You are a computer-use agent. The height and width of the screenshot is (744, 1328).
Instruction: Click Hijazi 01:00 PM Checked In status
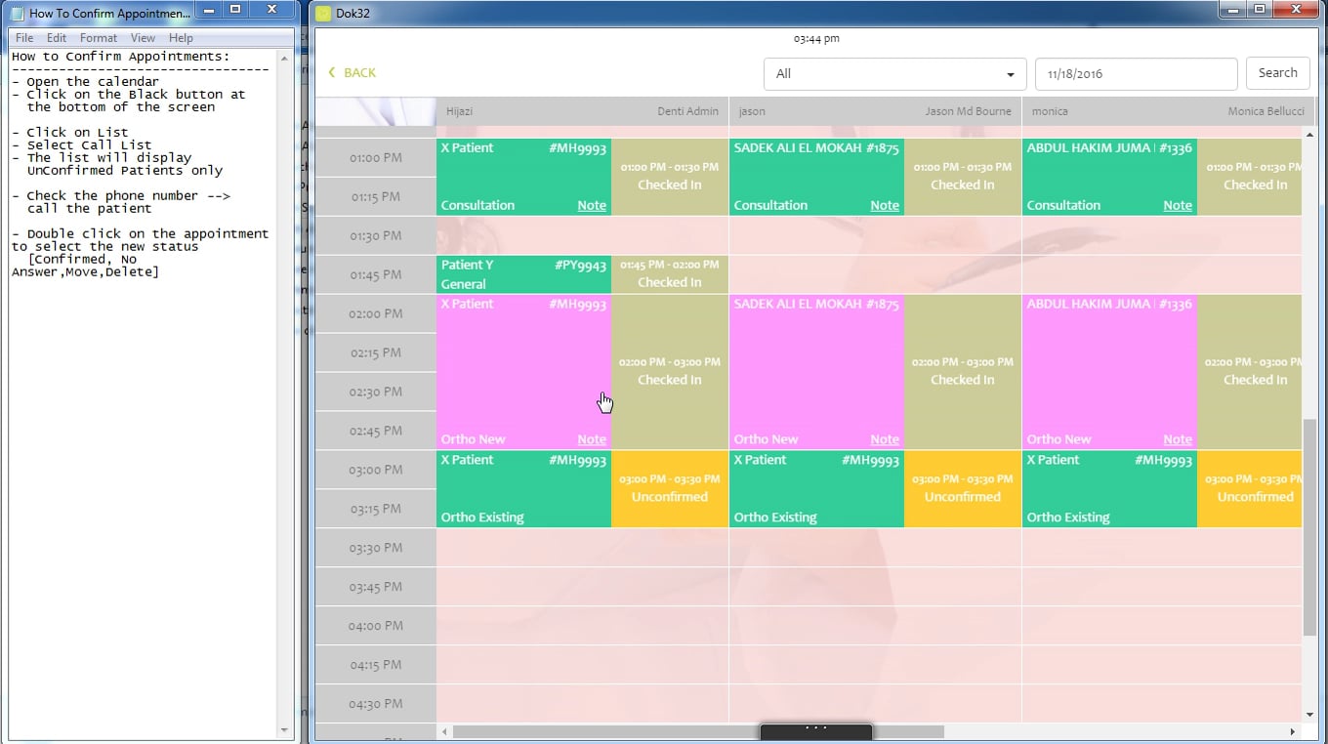click(670, 177)
